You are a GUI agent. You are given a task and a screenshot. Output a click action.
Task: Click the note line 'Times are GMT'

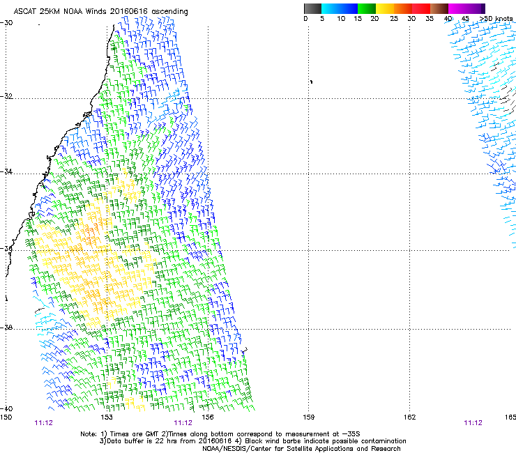click(x=135, y=434)
